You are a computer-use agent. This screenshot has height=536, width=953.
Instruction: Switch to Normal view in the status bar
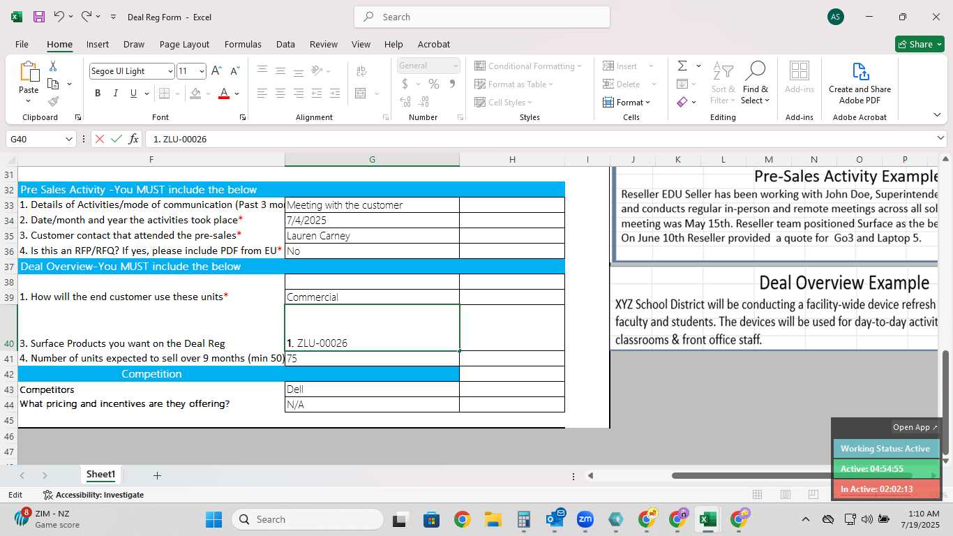[x=757, y=494]
